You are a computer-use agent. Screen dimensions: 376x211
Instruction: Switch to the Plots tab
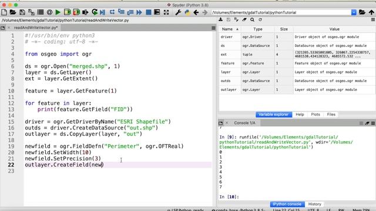coord(315,115)
